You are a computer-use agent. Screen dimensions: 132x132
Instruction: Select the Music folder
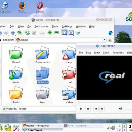(x=16, y=75)
